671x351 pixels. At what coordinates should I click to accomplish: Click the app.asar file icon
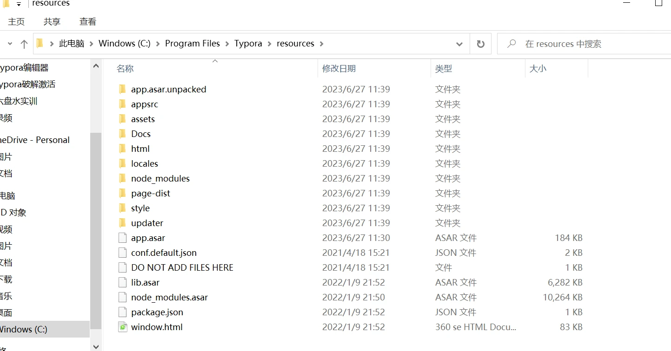(122, 238)
